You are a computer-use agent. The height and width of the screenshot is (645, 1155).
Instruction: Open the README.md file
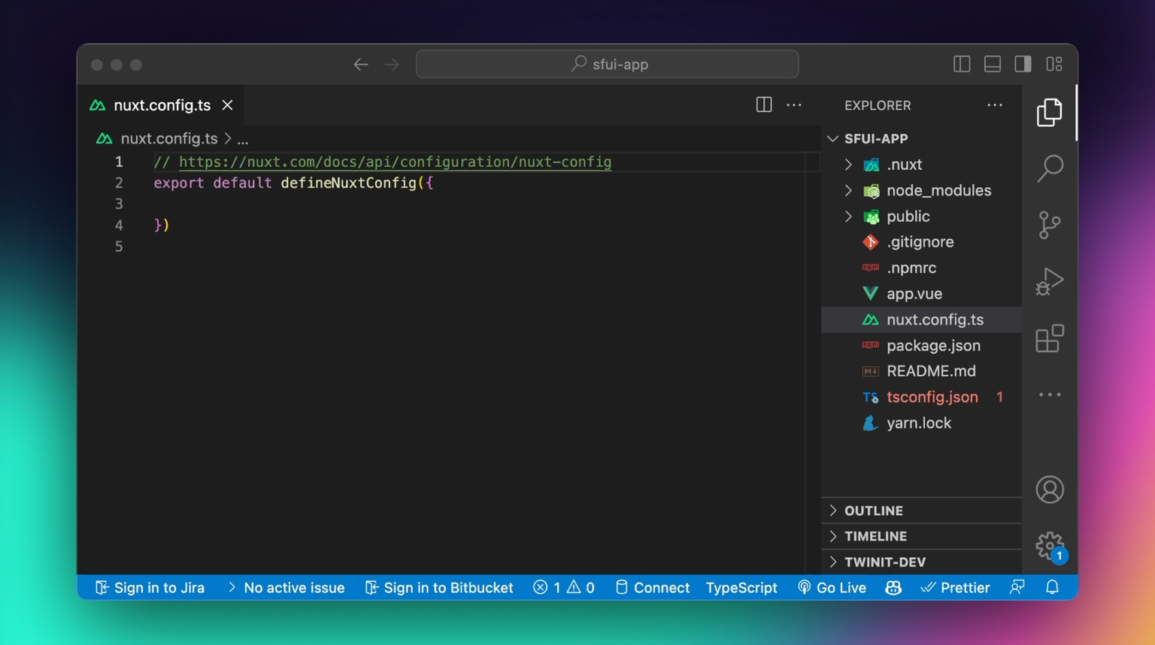pos(921,371)
